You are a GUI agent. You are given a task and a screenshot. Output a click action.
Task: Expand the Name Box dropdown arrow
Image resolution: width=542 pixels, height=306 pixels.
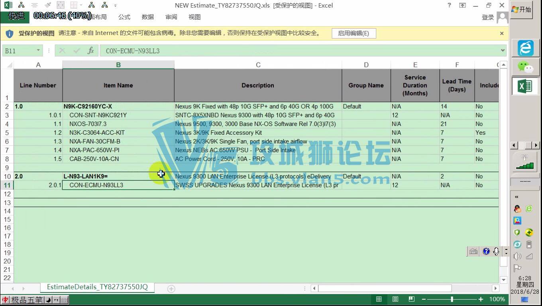pos(39,51)
